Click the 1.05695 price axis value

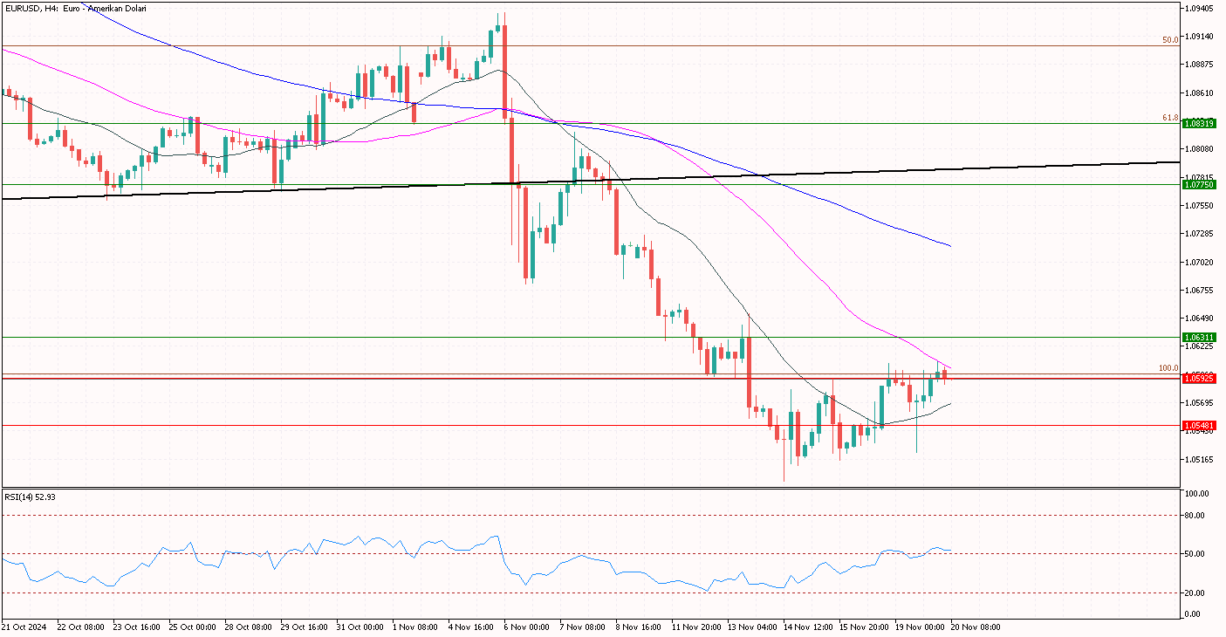1200,403
